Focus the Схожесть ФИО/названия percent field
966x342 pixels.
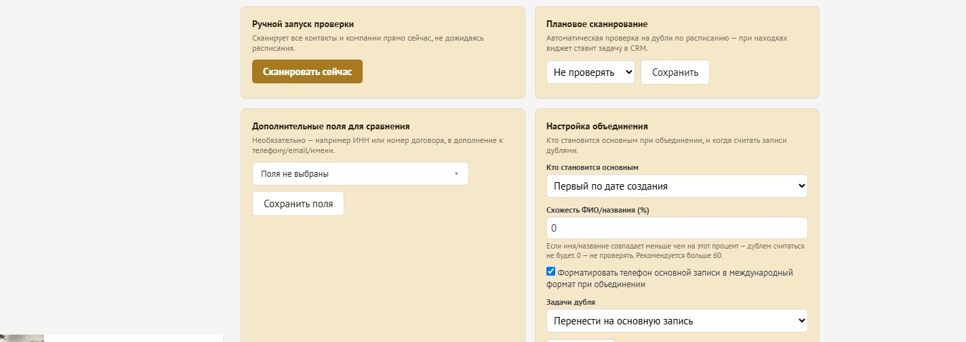pos(677,228)
